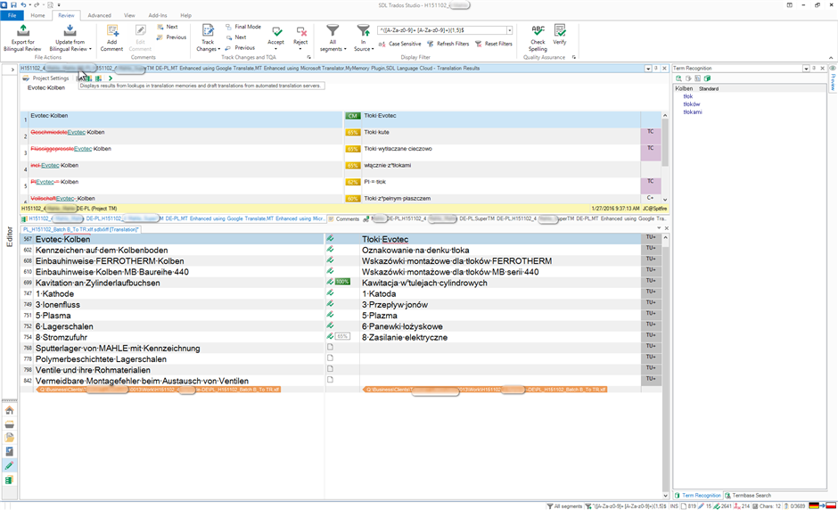Open Translation Results window position dropdown
838x510 pixels.
click(x=648, y=69)
